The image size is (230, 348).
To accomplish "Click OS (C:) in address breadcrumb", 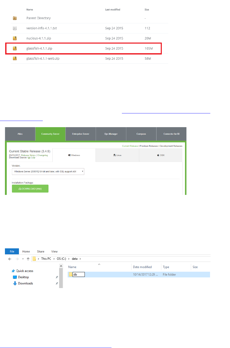I will point(61,259).
